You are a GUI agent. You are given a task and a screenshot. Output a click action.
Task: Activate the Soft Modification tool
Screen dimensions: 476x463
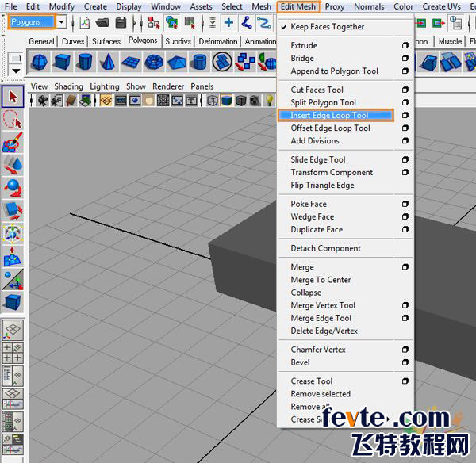point(13,257)
